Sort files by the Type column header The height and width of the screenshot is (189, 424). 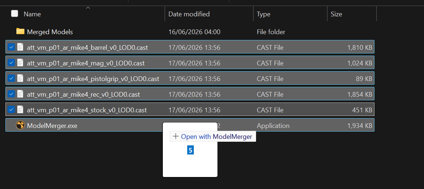coord(263,14)
